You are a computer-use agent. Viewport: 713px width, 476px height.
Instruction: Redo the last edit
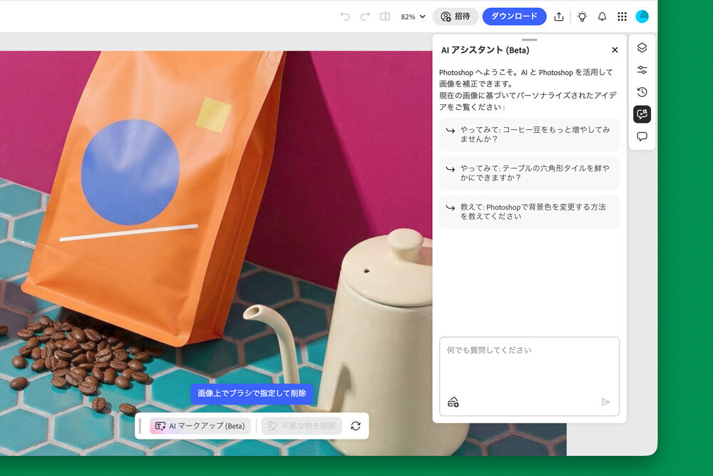(x=364, y=16)
